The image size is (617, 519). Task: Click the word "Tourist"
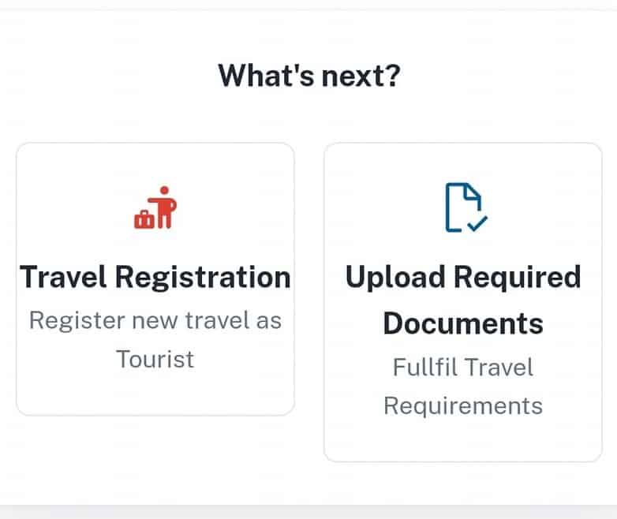pos(155,359)
